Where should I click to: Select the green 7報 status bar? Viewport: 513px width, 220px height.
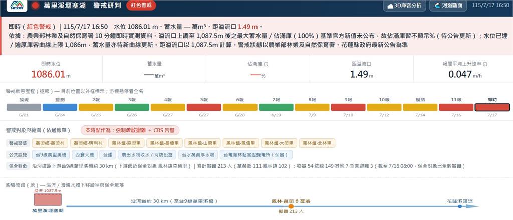[276, 107]
